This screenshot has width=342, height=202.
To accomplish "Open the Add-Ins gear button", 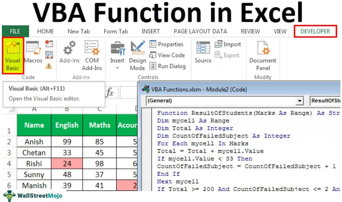I will click(69, 52).
